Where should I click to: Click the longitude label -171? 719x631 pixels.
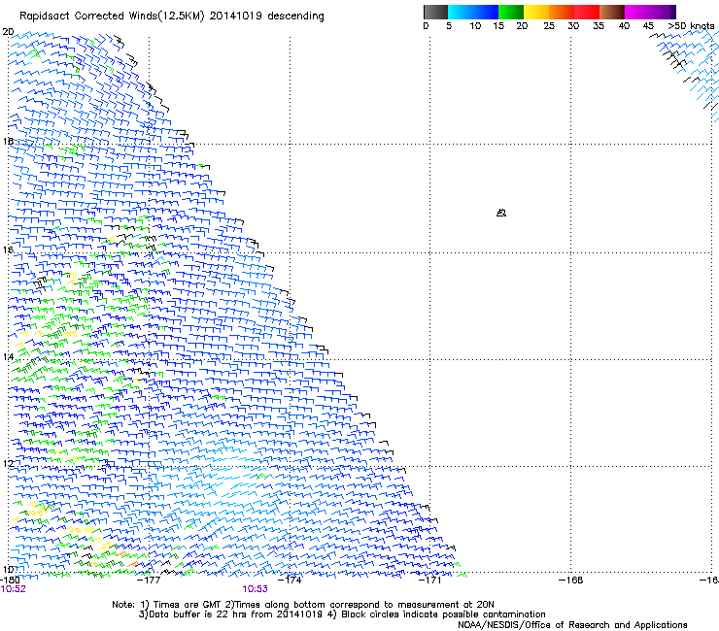(429, 581)
